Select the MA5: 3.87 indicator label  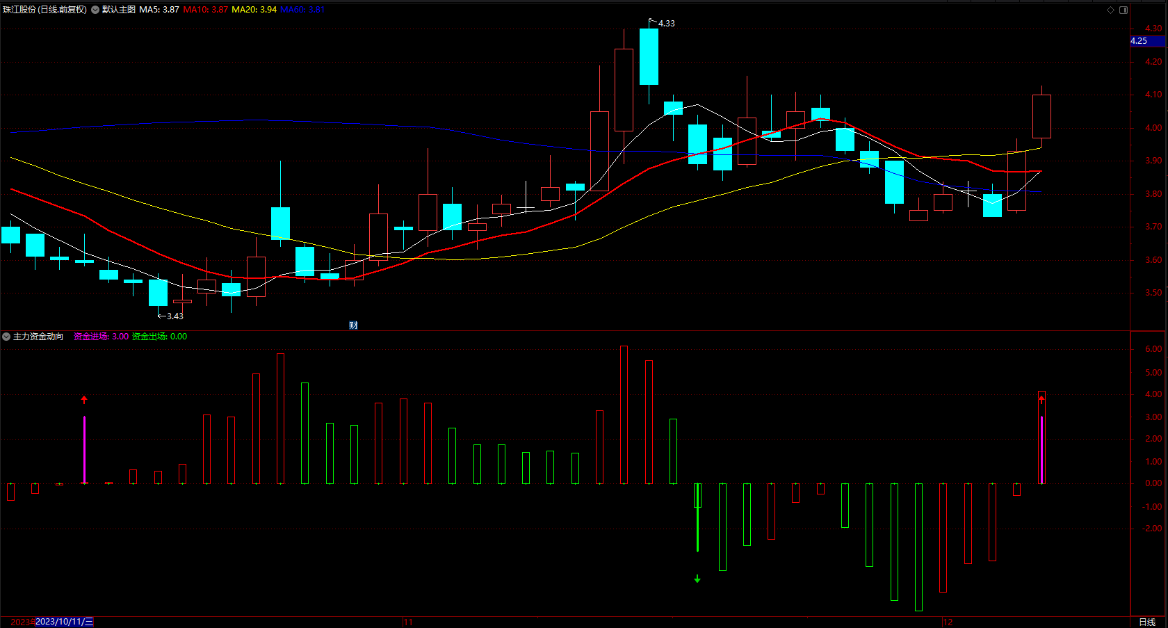(159, 10)
